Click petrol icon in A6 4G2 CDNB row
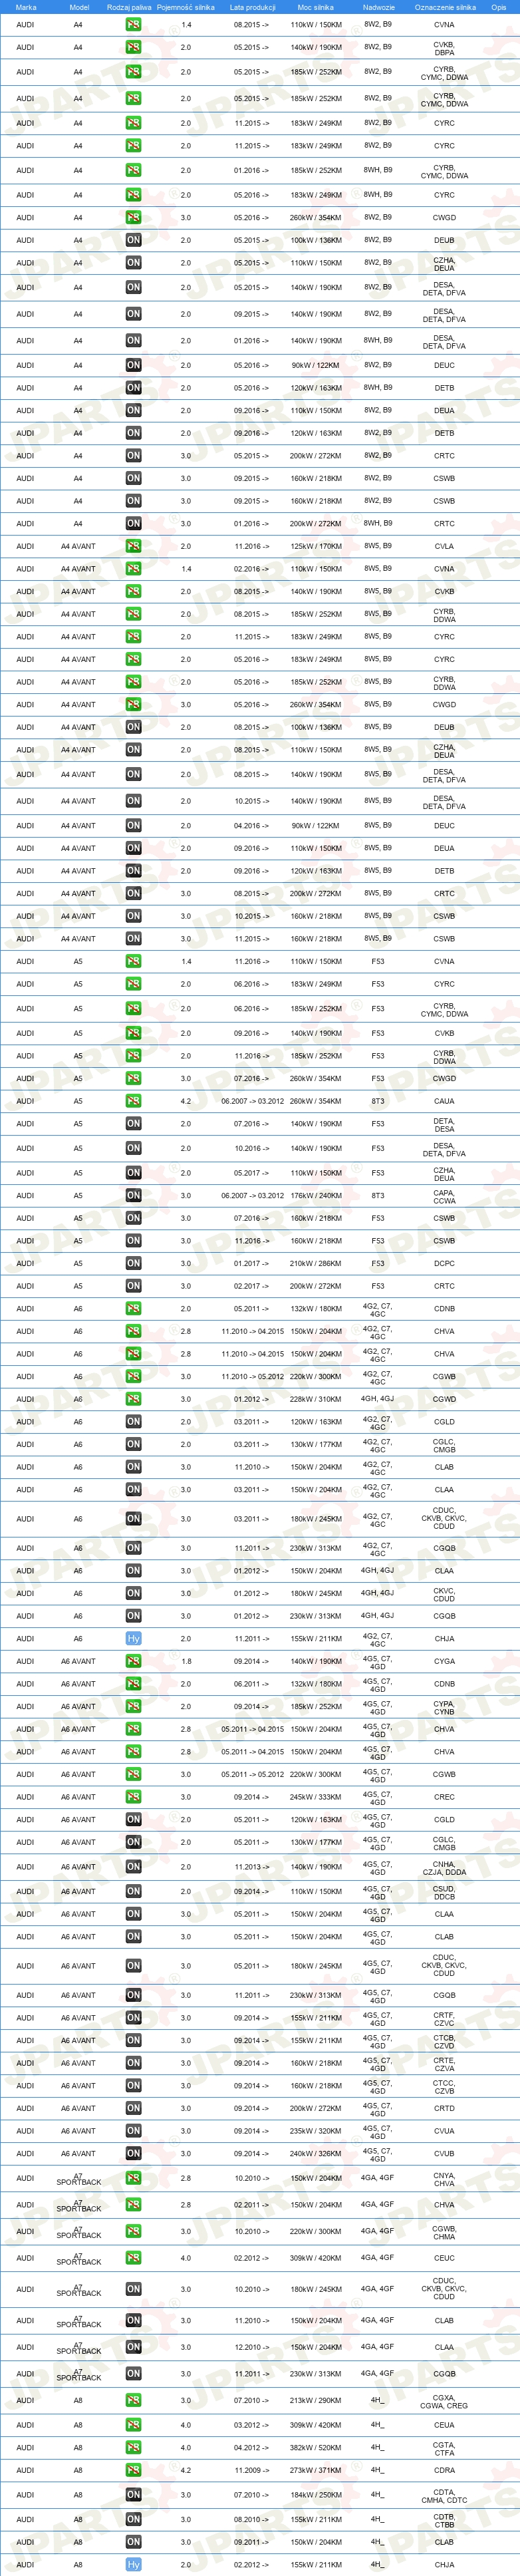 point(133,1308)
